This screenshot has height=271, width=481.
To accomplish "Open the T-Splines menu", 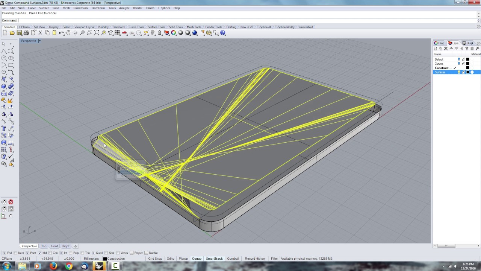I will pos(164,8).
